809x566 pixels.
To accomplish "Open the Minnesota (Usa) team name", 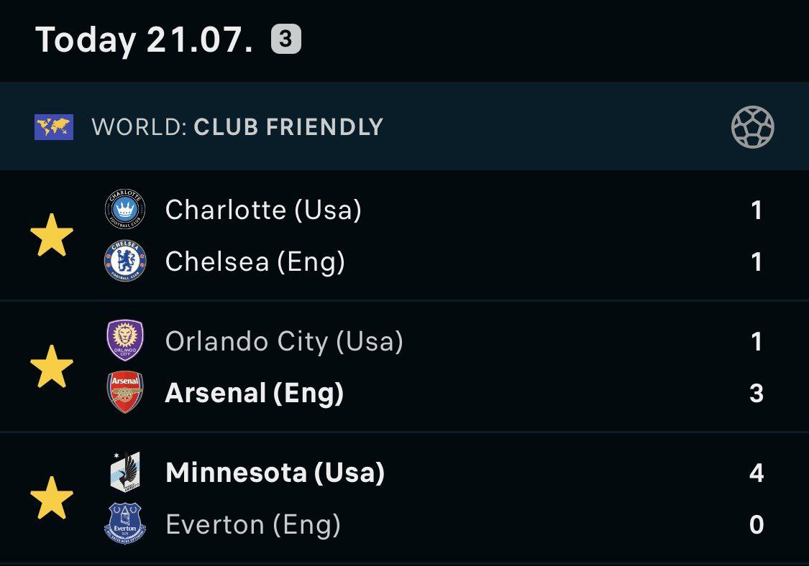I will coord(275,473).
